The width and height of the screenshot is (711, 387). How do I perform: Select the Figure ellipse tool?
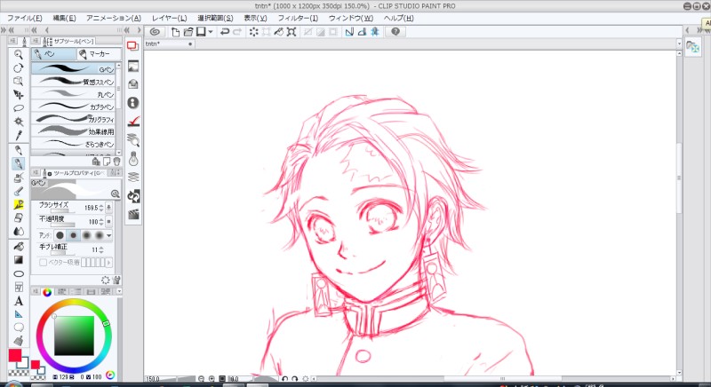point(18,274)
